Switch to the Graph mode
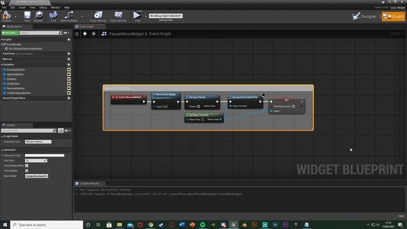 (393, 17)
